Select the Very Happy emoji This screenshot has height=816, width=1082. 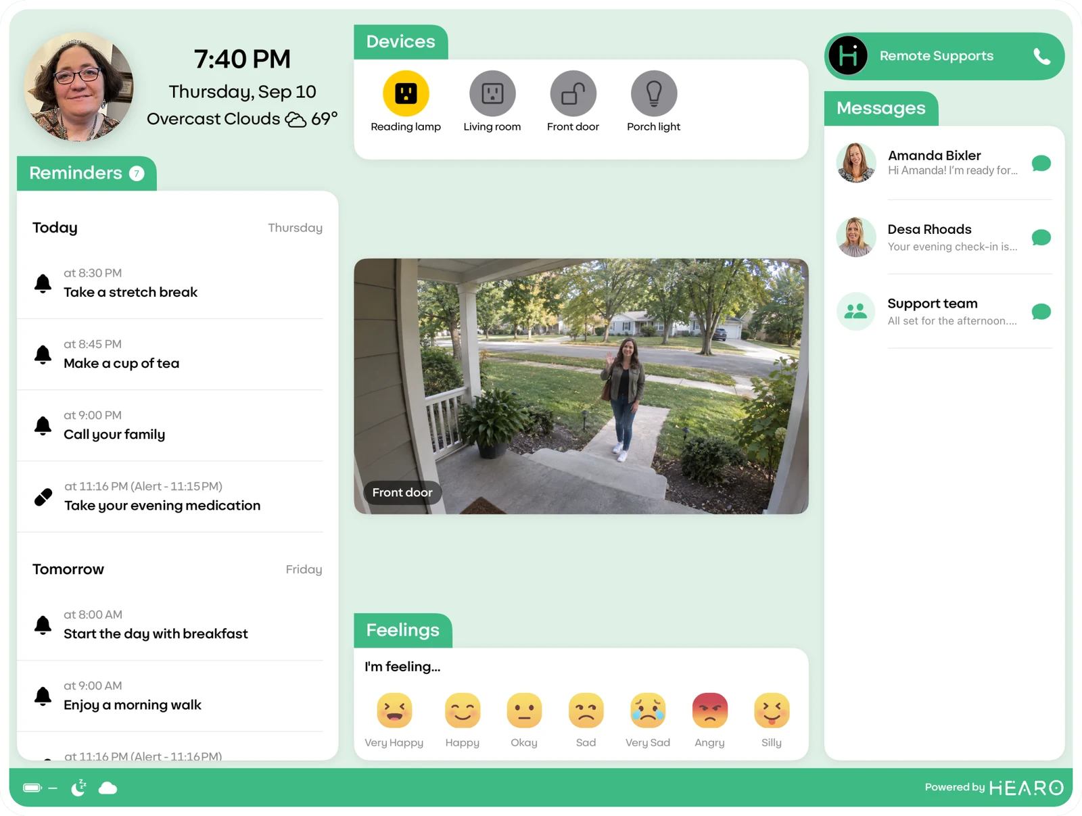[x=394, y=711]
